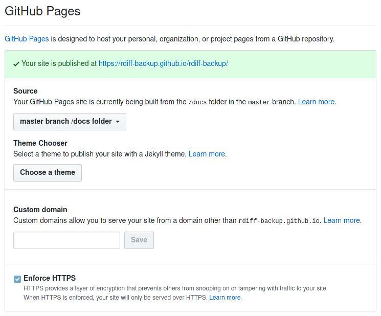
Task: Click the Choose a theme button
Action: coord(48,173)
